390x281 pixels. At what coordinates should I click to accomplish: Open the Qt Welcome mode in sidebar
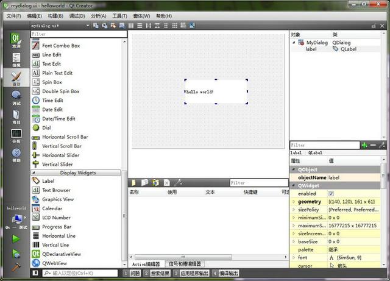[x=16, y=40]
